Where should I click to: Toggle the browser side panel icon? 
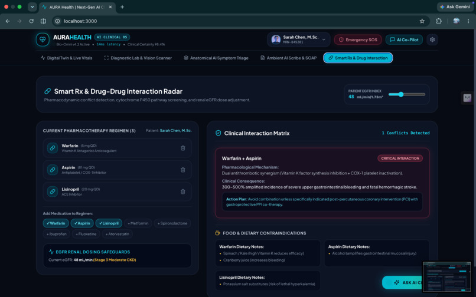pos(44,21)
